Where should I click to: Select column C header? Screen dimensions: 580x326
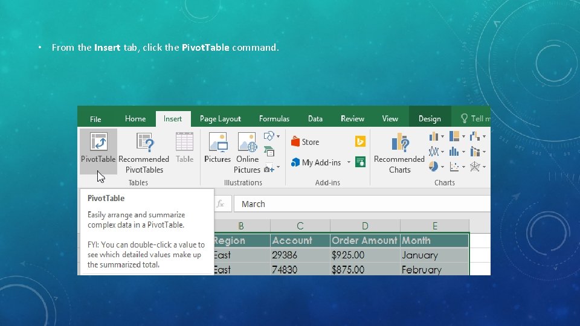point(300,226)
